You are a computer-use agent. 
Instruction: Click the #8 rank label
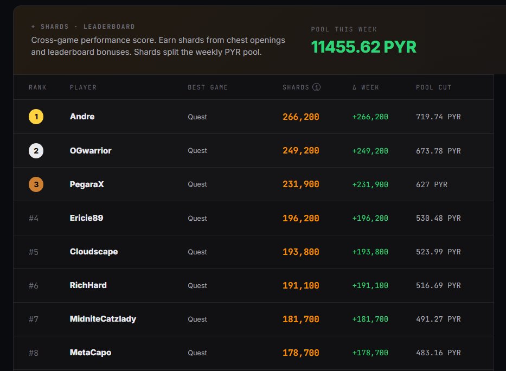click(34, 353)
